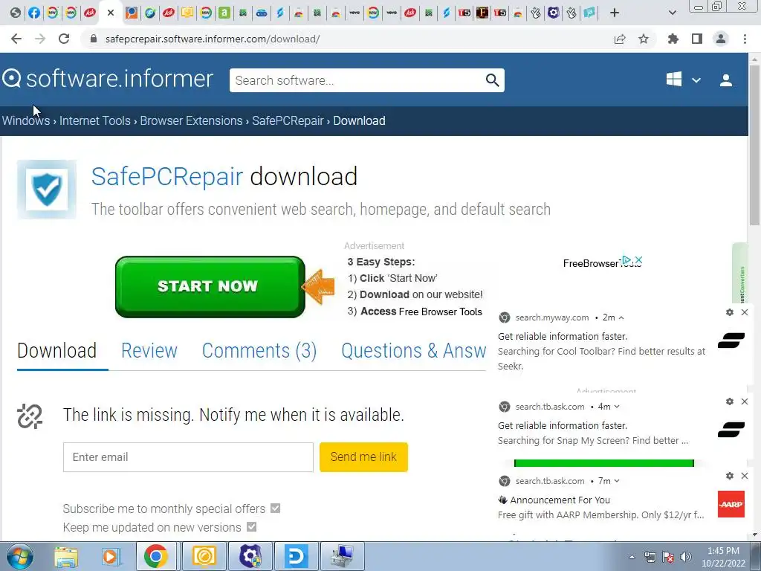Focus the Search software field

[x=357, y=80]
